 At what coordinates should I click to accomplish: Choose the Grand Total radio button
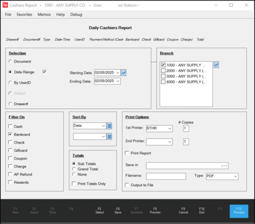pyautogui.click(x=74, y=169)
